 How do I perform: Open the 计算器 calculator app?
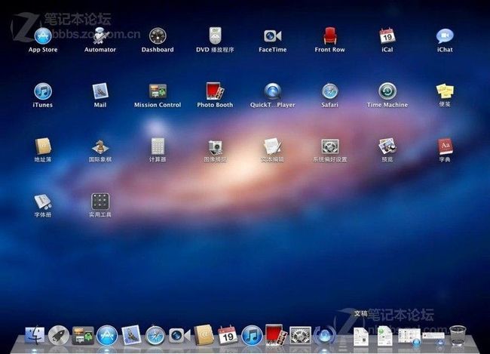158,146
